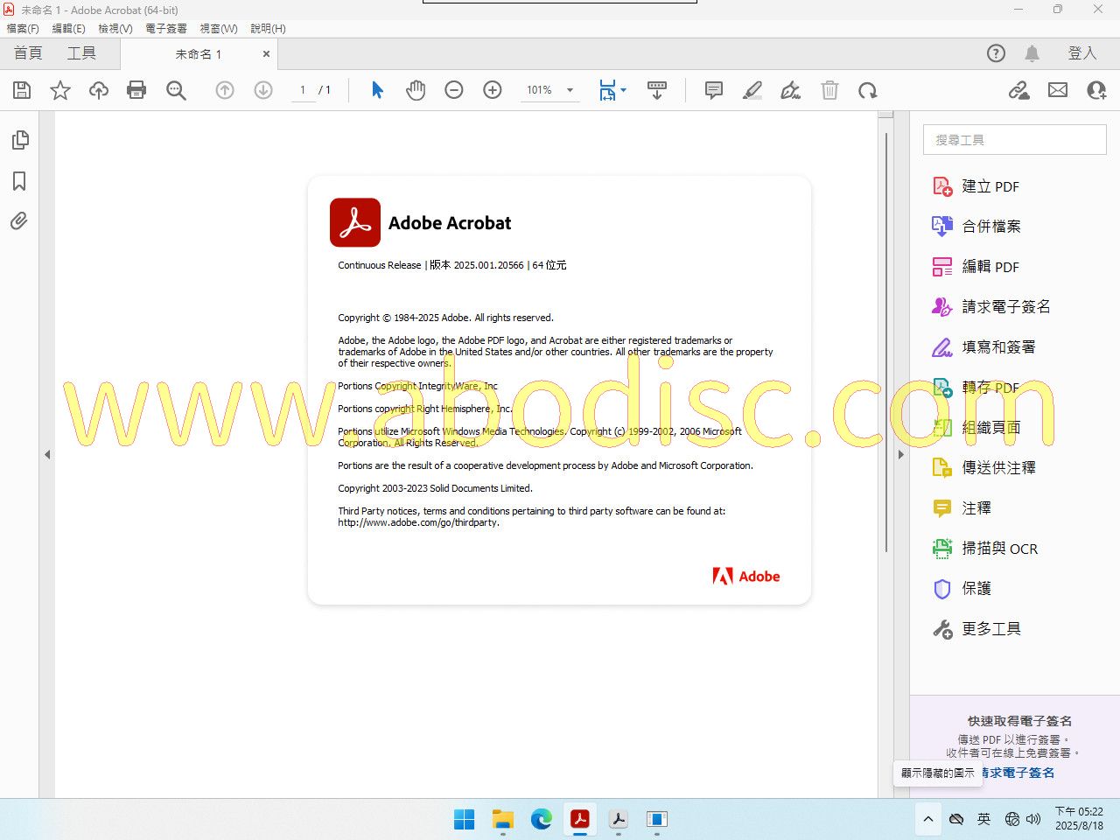Rotate the page with the circular arrow icon

coord(868,90)
